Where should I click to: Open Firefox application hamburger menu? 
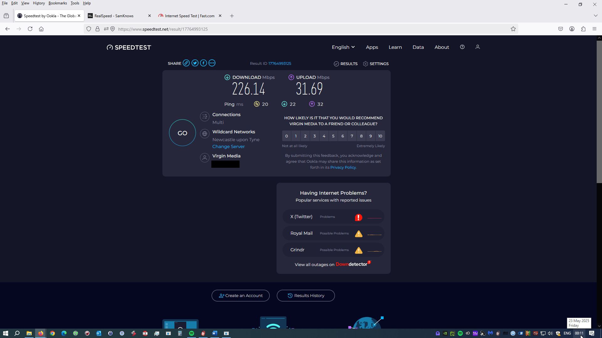coord(594,29)
